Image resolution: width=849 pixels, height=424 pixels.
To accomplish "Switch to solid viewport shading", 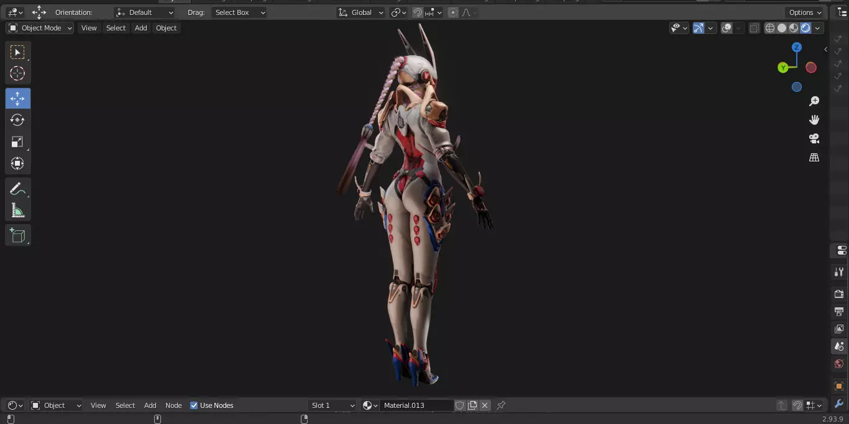I will 782,28.
